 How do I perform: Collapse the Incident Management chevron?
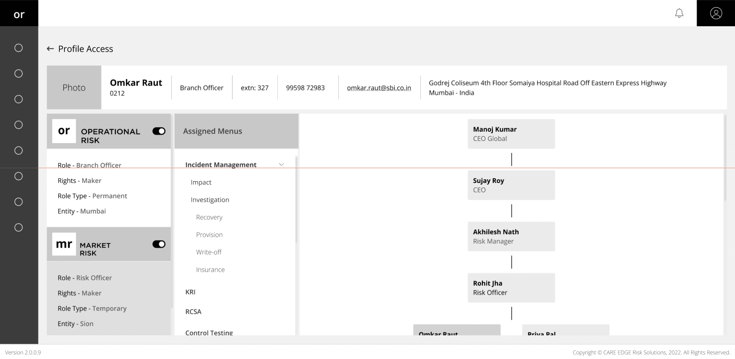pos(281,164)
